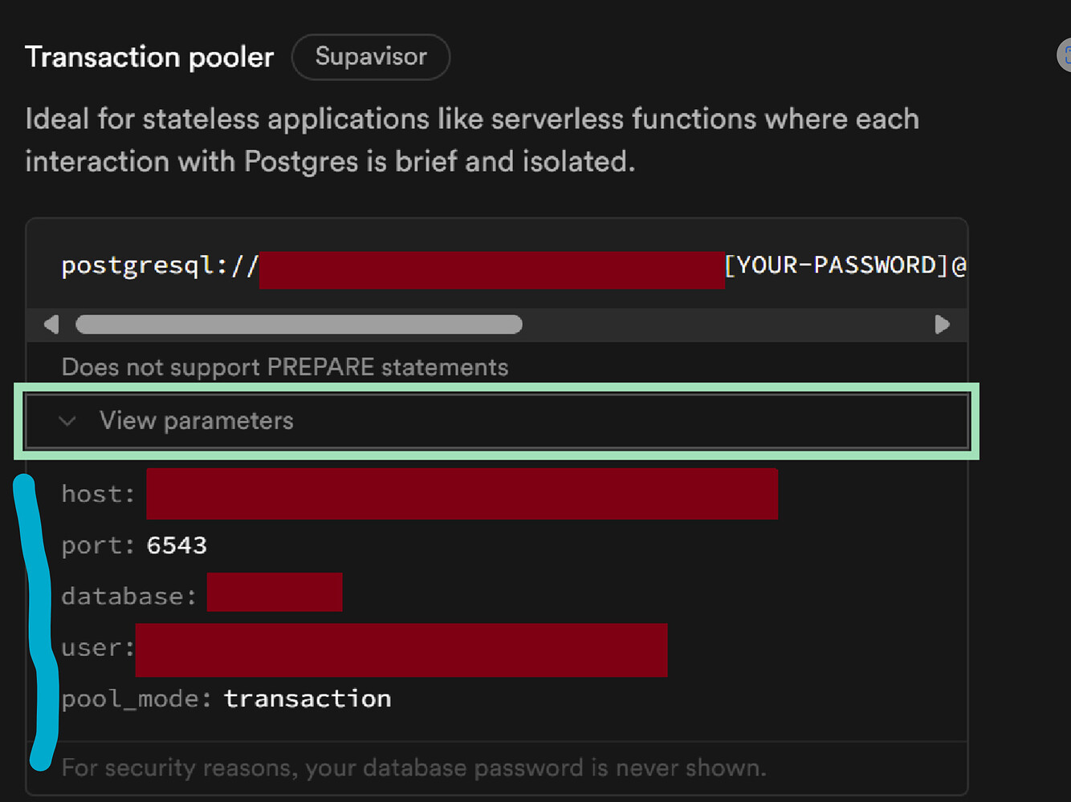Click the [YOUR-PASSWORD] placeholder text

pyautogui.click(x=840, y=265)
